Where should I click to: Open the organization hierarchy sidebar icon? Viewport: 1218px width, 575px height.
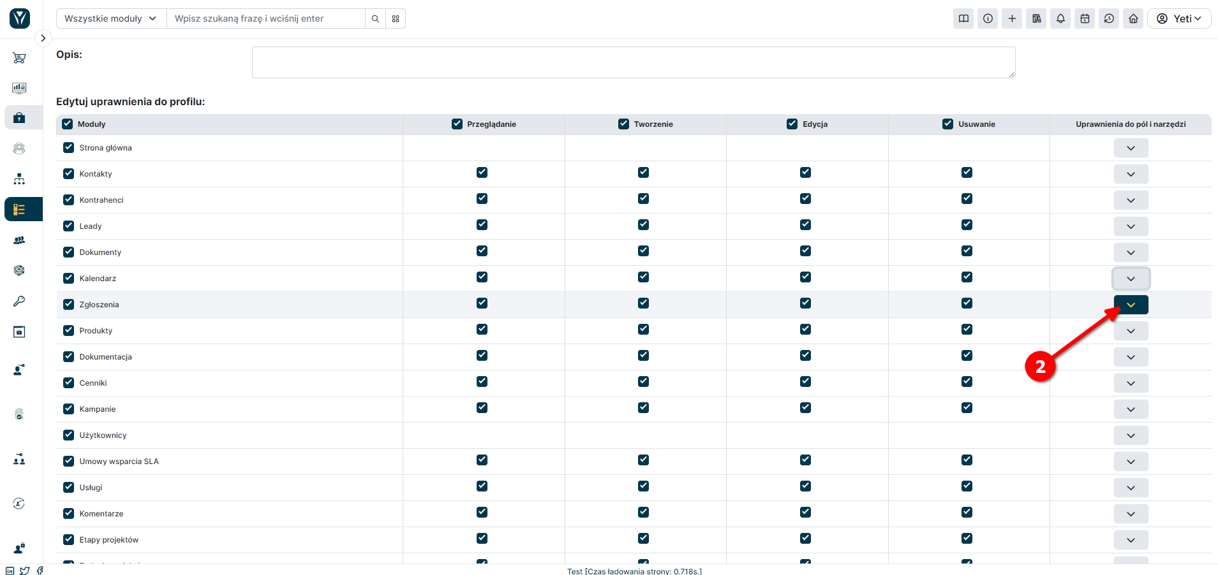click(19, 179)
